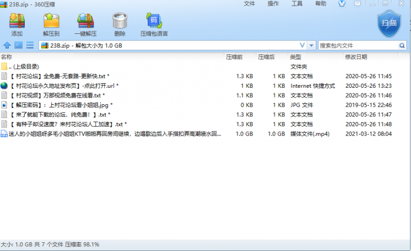Open the 文件 (File) menu
Viewport: 411px width, 251px height.
point(249,4)
